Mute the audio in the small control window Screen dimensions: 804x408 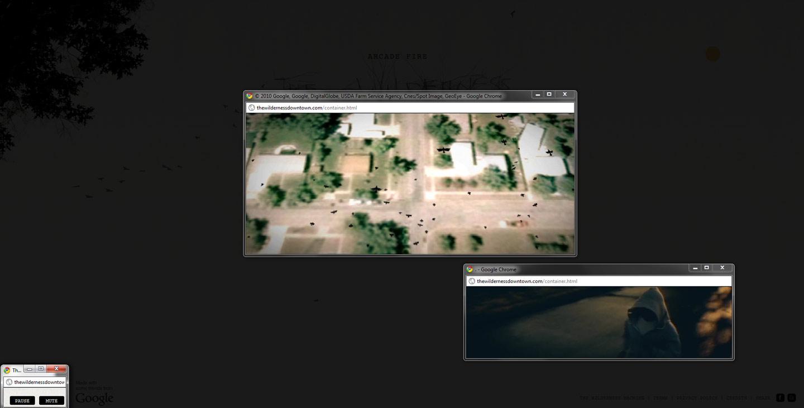51,401
